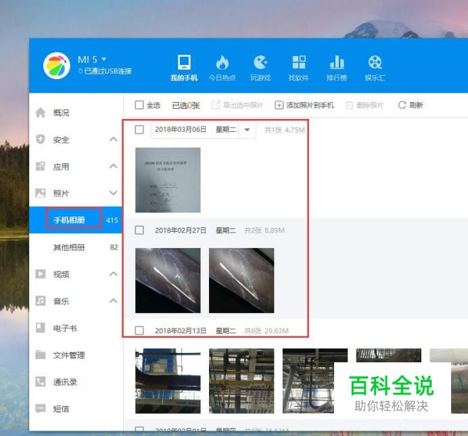Click the 刷新 button label
The image size is (468, 436).
click(416, 105)
